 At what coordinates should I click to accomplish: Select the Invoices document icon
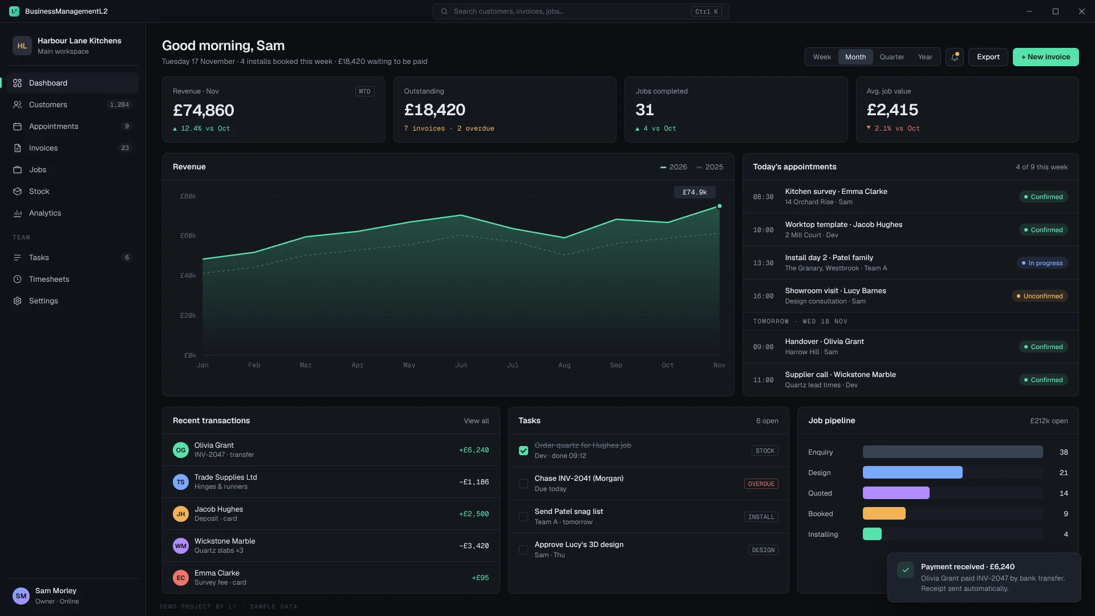18,148
